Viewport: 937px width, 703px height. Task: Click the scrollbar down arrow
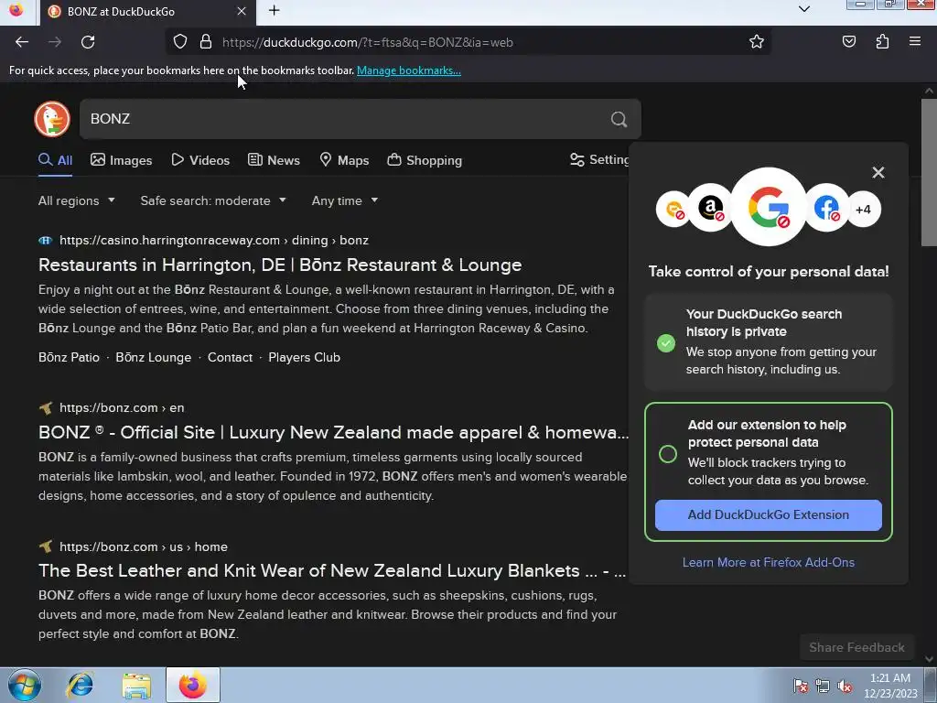[x=929, y=659]
